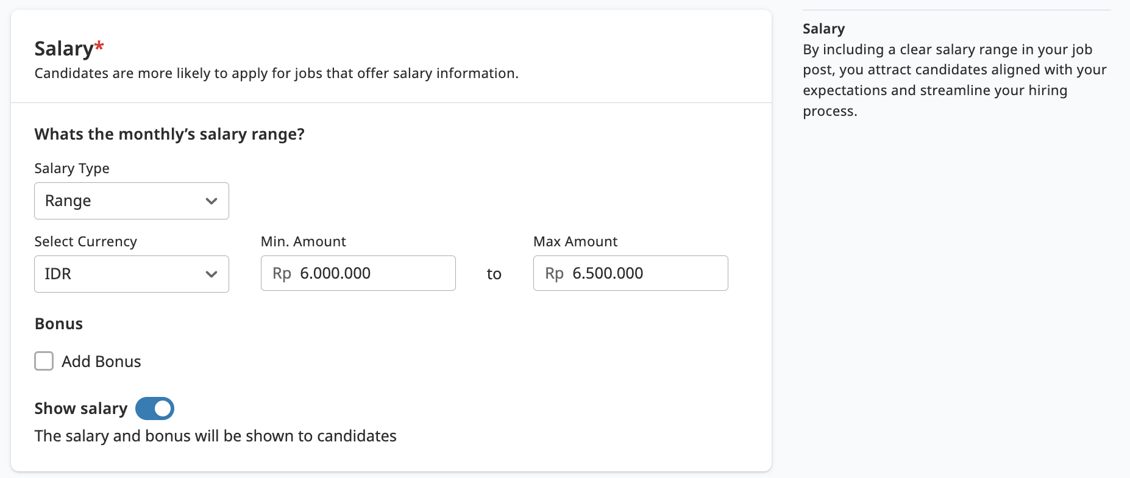Click the Rp prefix in Min. Amount
Screen dimensions: 1130x478
point(282,273)
